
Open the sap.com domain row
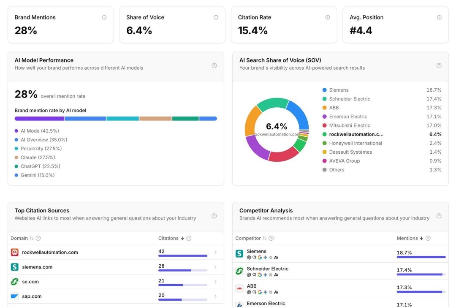pos(32,296)
